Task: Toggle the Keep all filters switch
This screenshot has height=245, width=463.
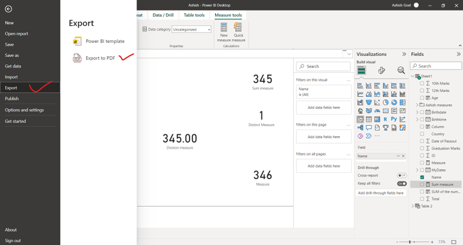Action: pos(402,183)
